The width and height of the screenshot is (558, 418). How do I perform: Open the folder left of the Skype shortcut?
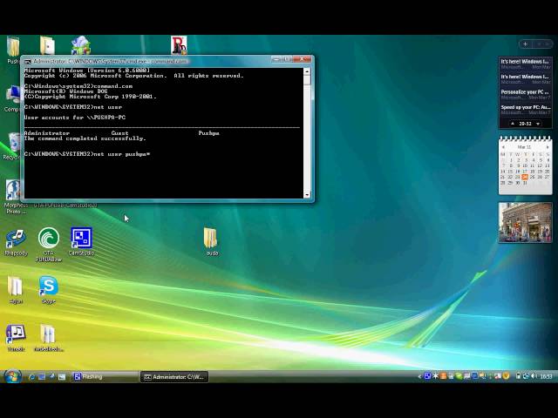16,290
